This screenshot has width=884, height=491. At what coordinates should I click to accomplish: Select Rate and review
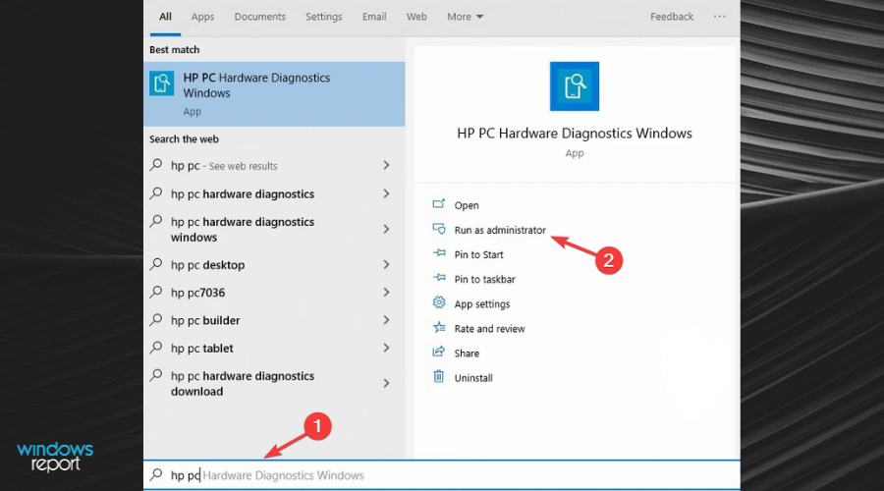click(489, 329)
